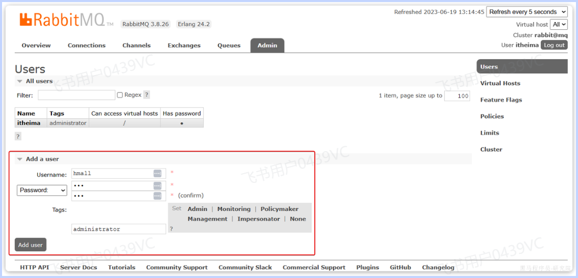Open help question mark below users table

[17, 136]
